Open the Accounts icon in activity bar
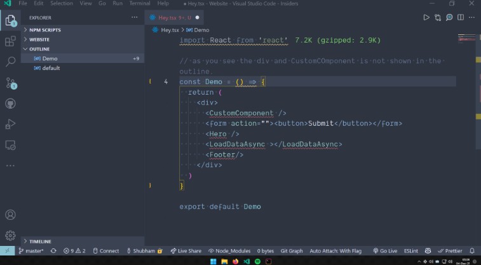 10,215
